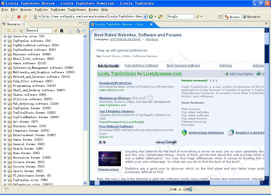Click flashlight search icon next to Google field
This screenshot has width=271, height=195.
pos(197,17)
